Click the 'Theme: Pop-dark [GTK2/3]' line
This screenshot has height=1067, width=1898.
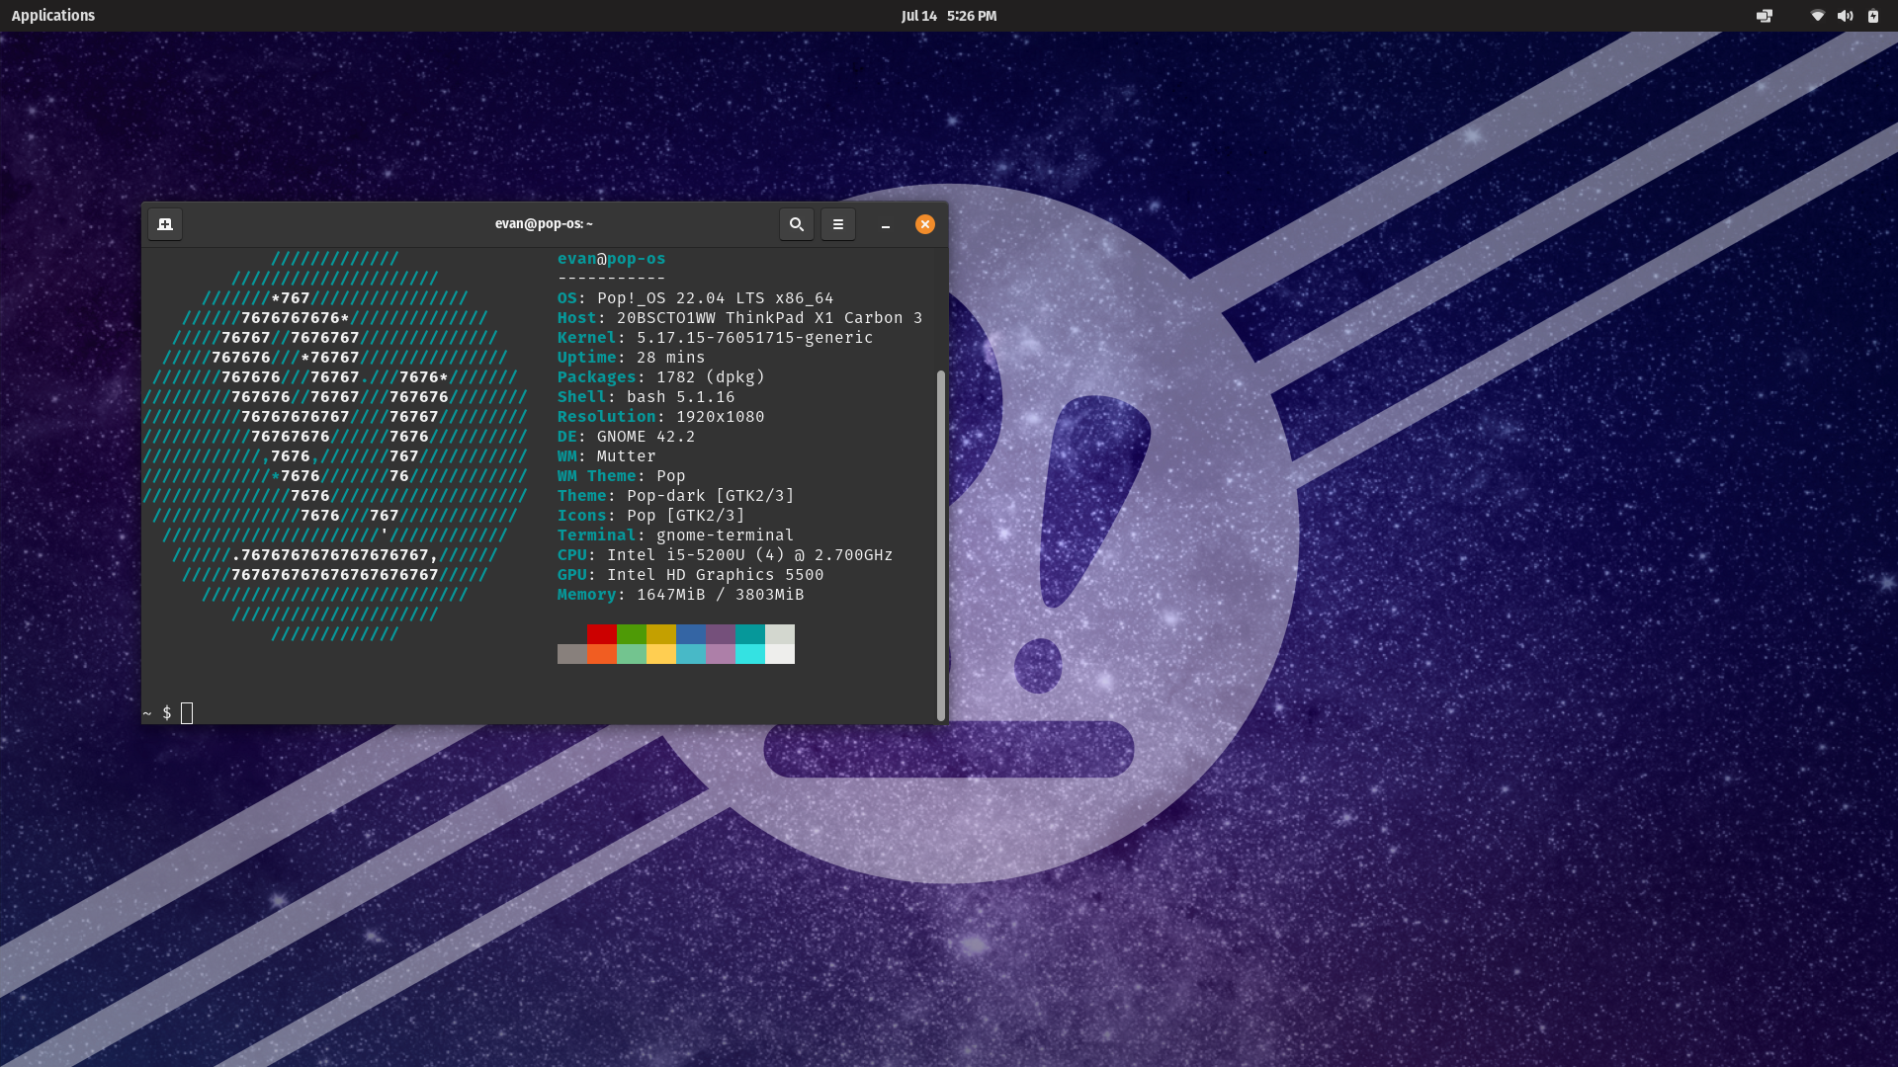(676, 496)
